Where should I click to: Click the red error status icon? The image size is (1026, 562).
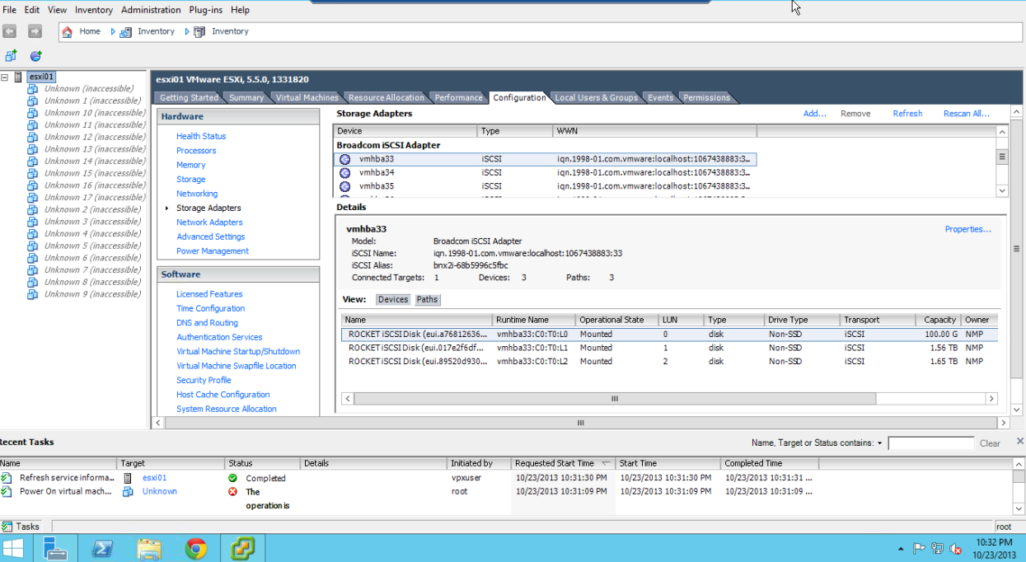click(x=232, y=492)
